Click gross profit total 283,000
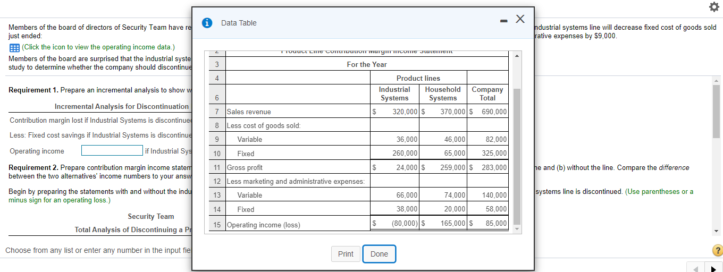This screenshot has width=723, height=272. click(x=494, y=167)
